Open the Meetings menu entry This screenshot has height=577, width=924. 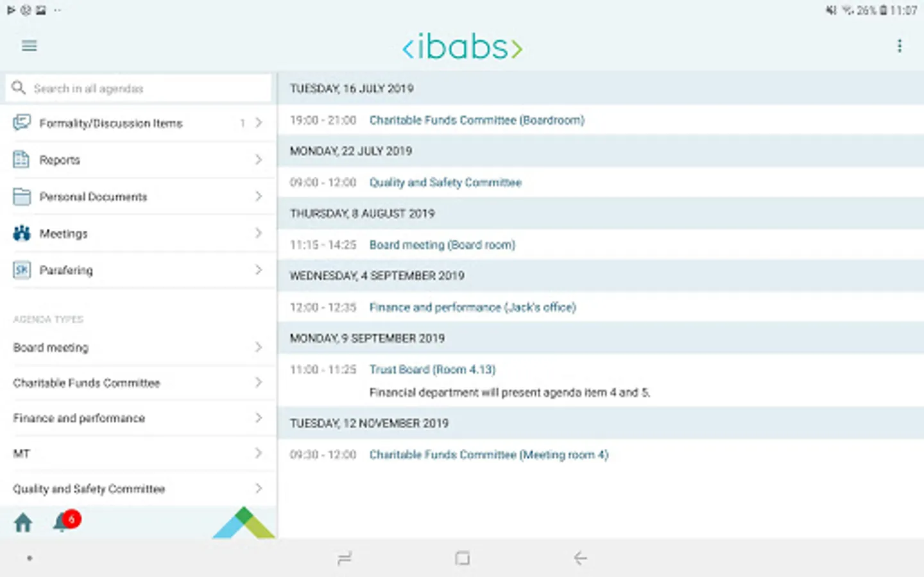139,233
